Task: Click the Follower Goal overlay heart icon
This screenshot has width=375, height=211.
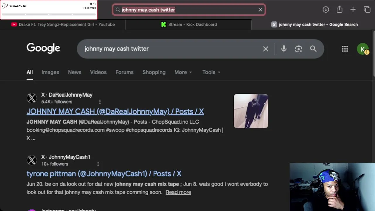Action: [5, 6]
